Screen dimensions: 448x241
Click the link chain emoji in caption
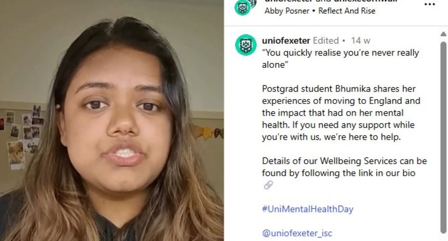tap(268, 185)
